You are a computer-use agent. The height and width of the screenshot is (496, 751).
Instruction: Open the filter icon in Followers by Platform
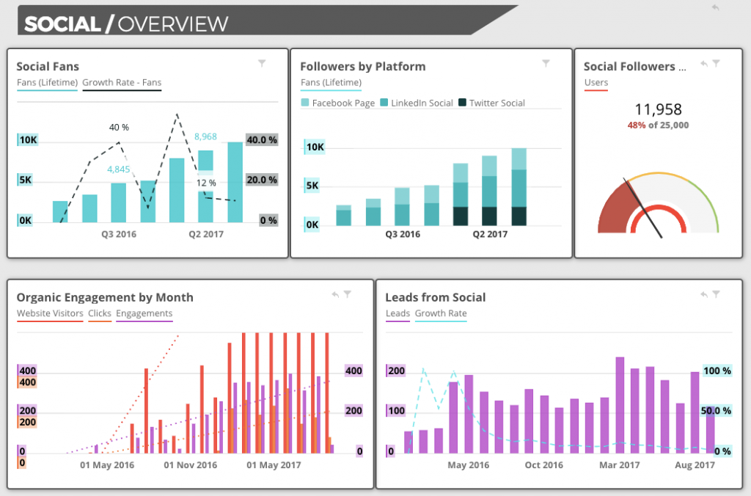pos(546,63)
